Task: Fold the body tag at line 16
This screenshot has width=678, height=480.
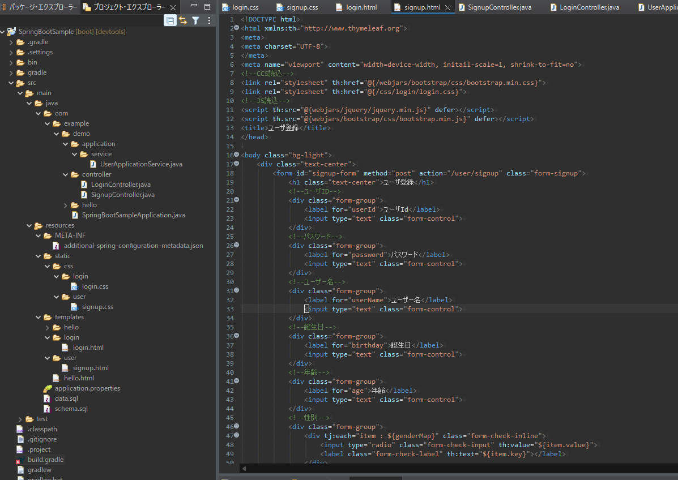Action: [x=236, y=155]
